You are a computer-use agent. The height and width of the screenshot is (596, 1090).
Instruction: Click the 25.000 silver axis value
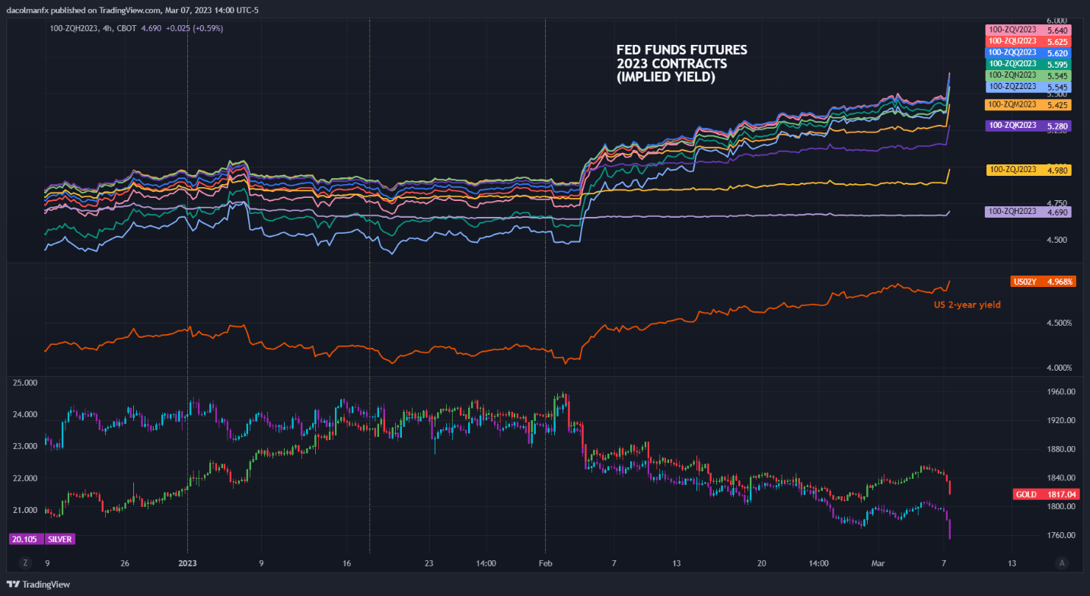tap(25, 382)
